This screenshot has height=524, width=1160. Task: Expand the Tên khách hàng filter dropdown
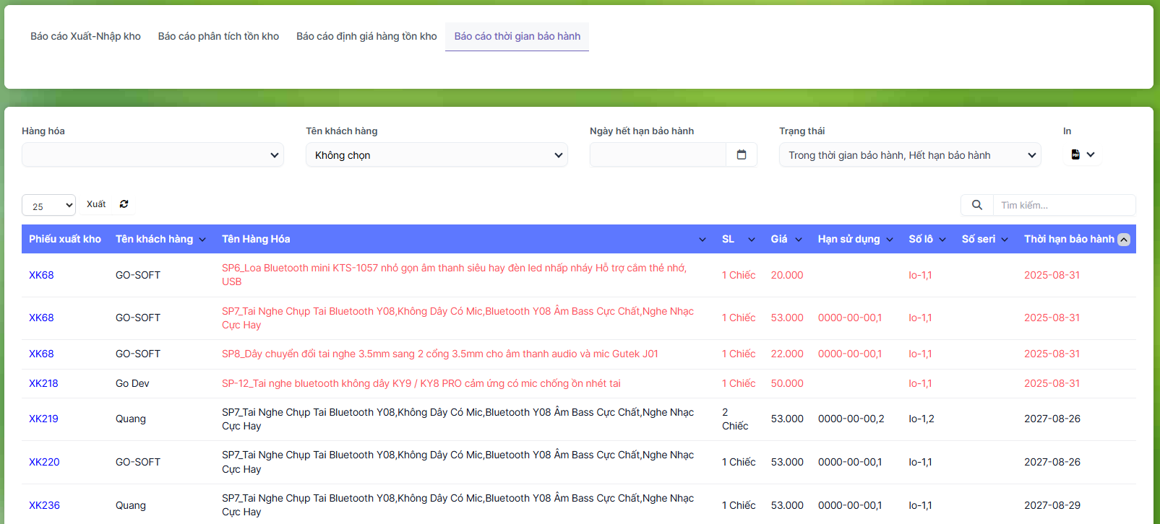point(437,155)
